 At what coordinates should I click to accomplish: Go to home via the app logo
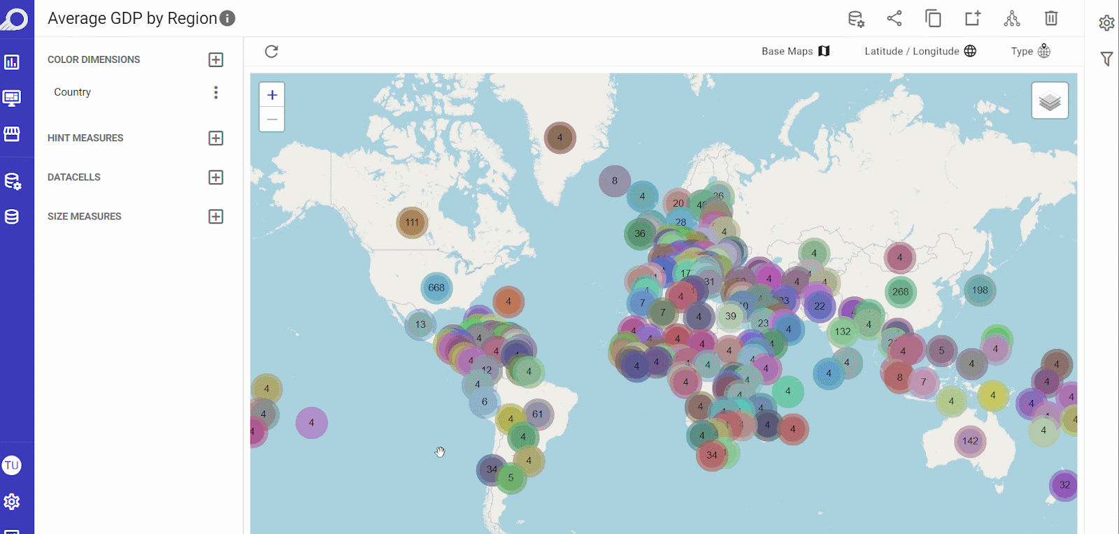15,18
